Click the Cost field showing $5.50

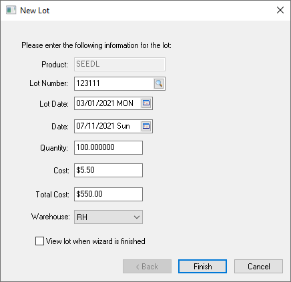point(108,170)
